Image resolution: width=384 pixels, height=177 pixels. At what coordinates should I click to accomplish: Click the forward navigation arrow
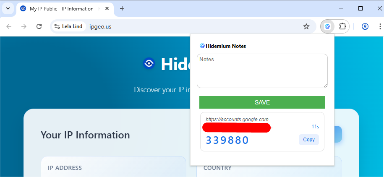[x=24, y=26]
